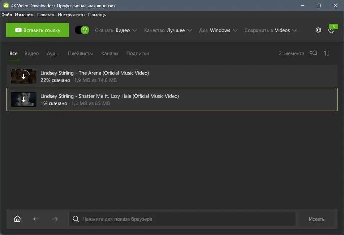The image size is (344, 235).
Task: Click the Shatter Me video thumbnail
Action: (x=23, y=99)
